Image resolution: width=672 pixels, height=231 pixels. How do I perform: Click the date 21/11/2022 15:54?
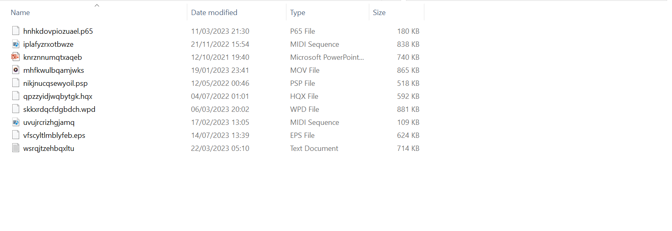point(220,44)
